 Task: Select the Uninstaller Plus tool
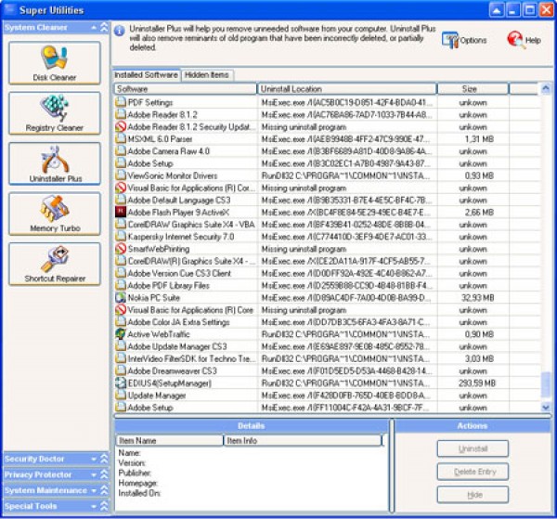point(55,163)
